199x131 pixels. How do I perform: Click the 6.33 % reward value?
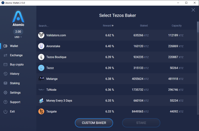[x=110, y=111]
